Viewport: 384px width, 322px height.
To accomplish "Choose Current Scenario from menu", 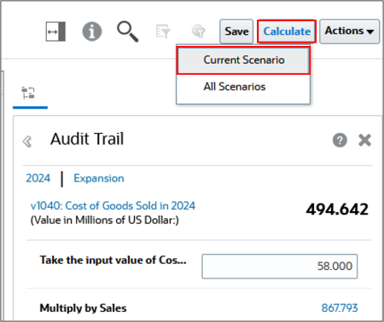I will (243, 60).
